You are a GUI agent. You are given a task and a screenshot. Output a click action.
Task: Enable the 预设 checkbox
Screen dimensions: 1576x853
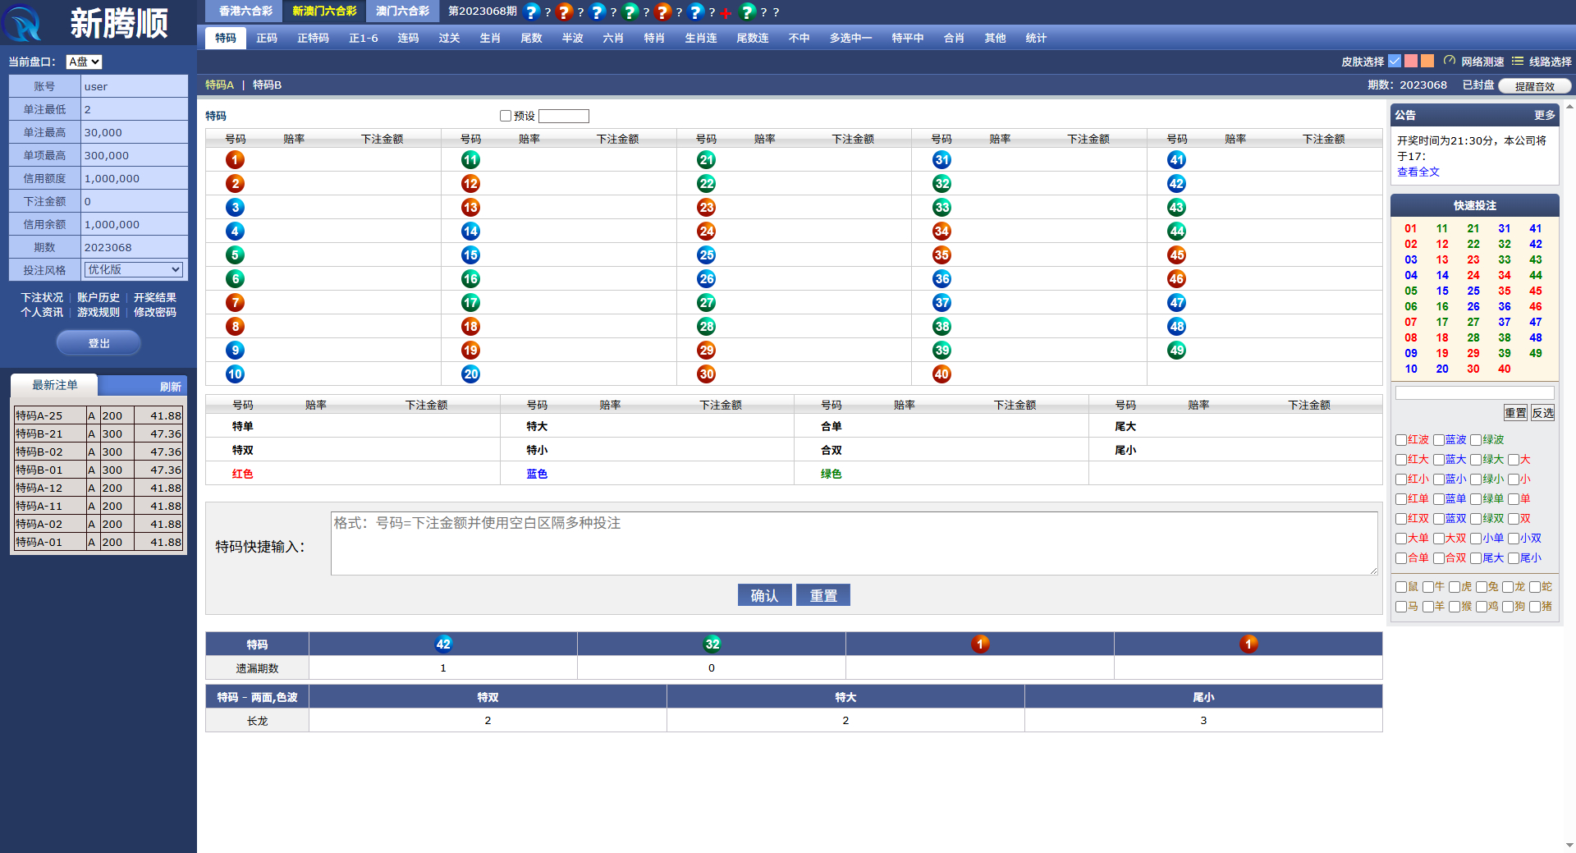click(506, 116)
